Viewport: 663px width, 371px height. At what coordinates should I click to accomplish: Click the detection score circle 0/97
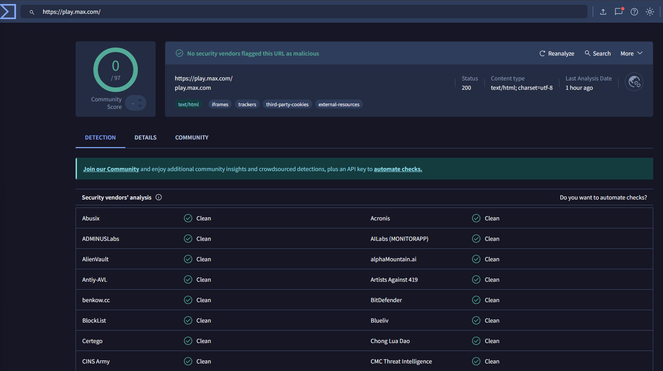[x=116, y=70]
